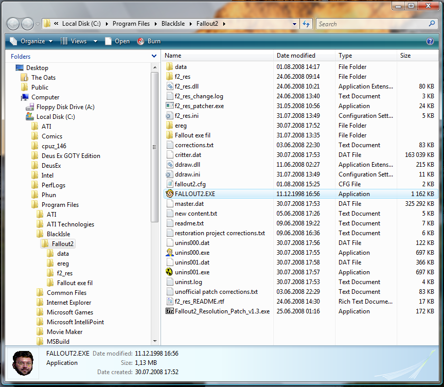Image resolution: width=444 pixels, height=387 pixels.
Task: Select the new content.txt file name
Action: (196, 214)
